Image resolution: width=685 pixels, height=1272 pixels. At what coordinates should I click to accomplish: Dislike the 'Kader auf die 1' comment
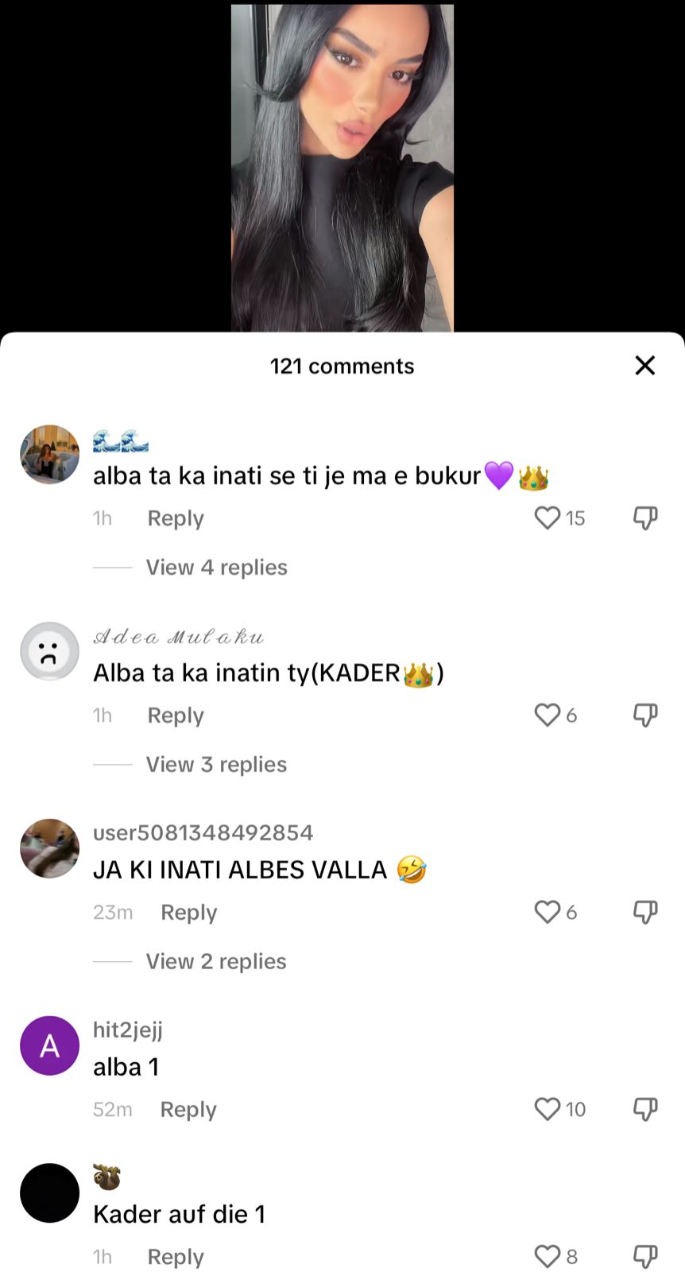point(645,1256)
